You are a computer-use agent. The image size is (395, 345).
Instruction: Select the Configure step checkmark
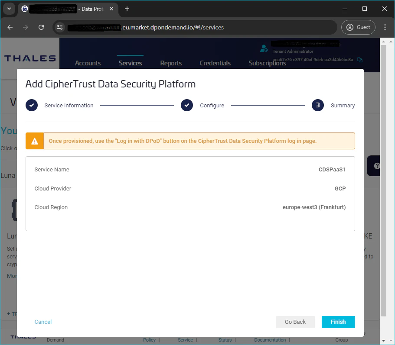(187, 105)
